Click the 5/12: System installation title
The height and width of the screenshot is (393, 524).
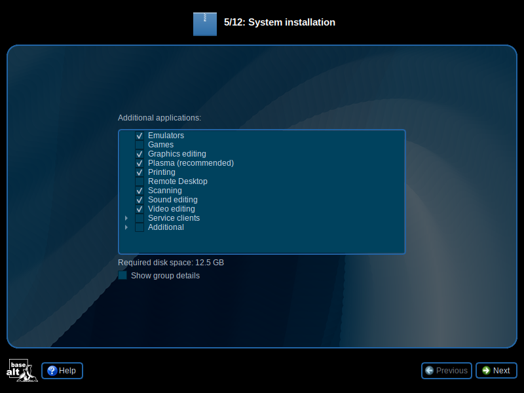click(280, 22)
